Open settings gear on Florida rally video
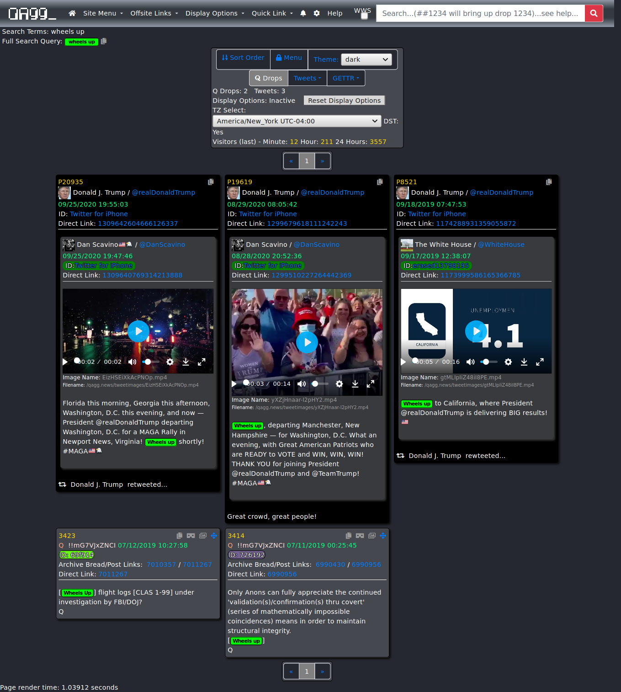This screenshot has width=621, height=692. coord(170,362)
